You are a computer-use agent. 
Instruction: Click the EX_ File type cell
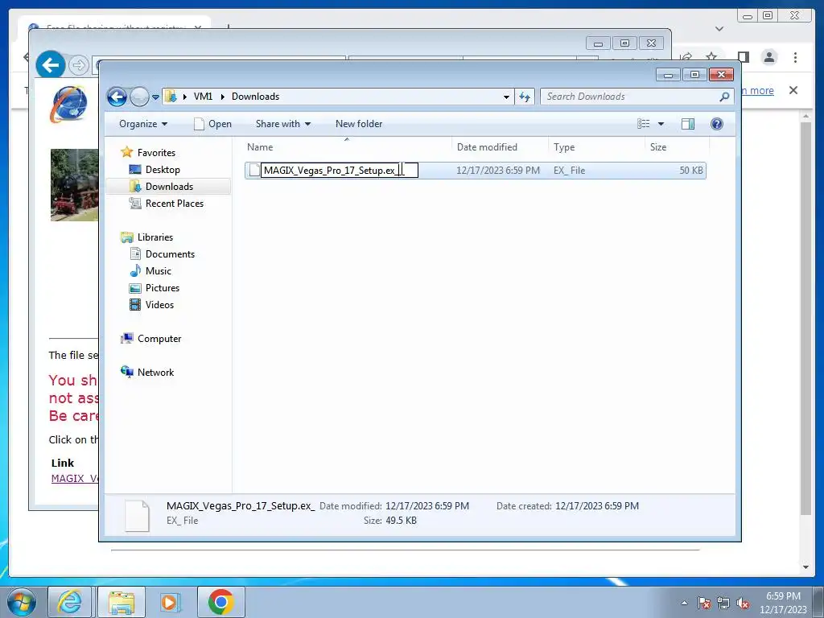click(569, 171)
